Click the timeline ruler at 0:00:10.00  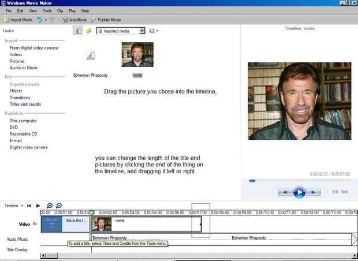[x=265, y=212]
